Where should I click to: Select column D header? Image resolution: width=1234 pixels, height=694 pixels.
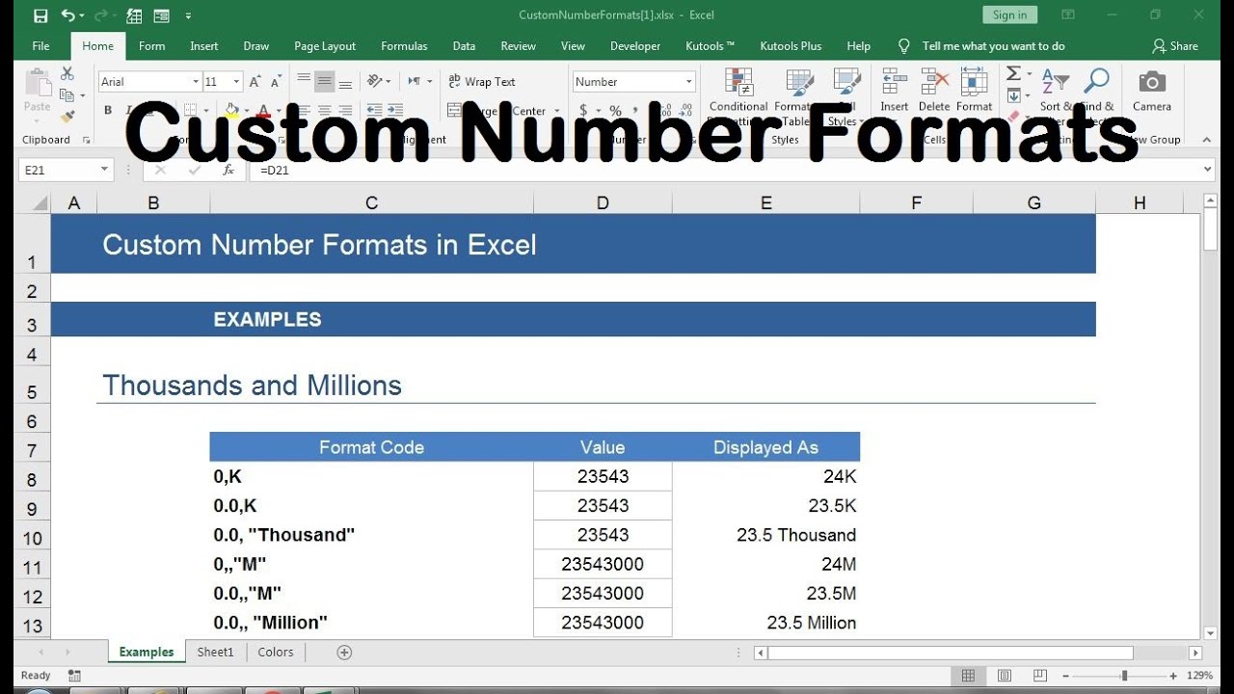coord(603,202)
